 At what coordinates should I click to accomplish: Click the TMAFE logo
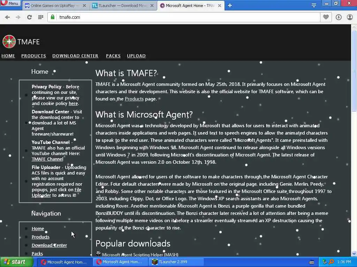21,42
